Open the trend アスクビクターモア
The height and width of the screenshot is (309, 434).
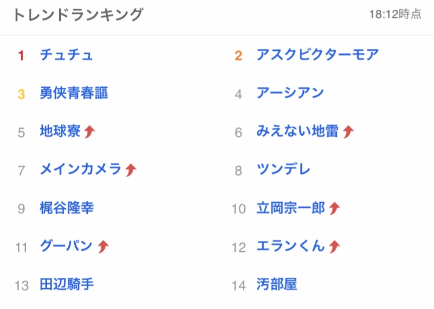[x=317, y=55]
